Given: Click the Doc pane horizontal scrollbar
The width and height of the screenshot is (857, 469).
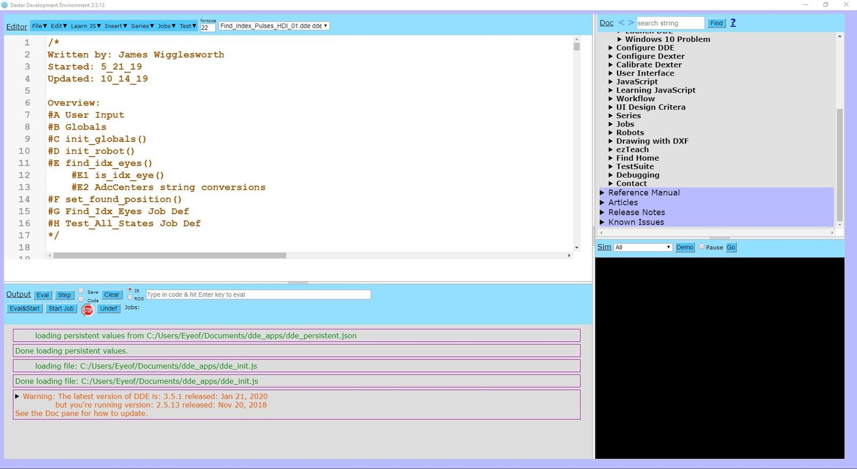Looking at the screenshot, I should (x=718, y=233).
